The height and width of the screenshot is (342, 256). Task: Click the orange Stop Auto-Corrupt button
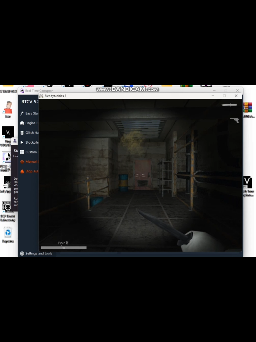tap(29, 171)
